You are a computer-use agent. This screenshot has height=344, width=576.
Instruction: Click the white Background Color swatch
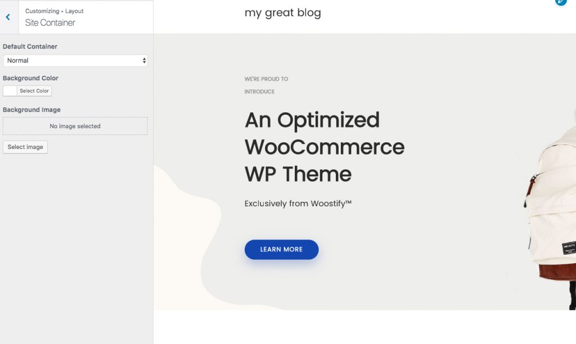click(10, 91)
